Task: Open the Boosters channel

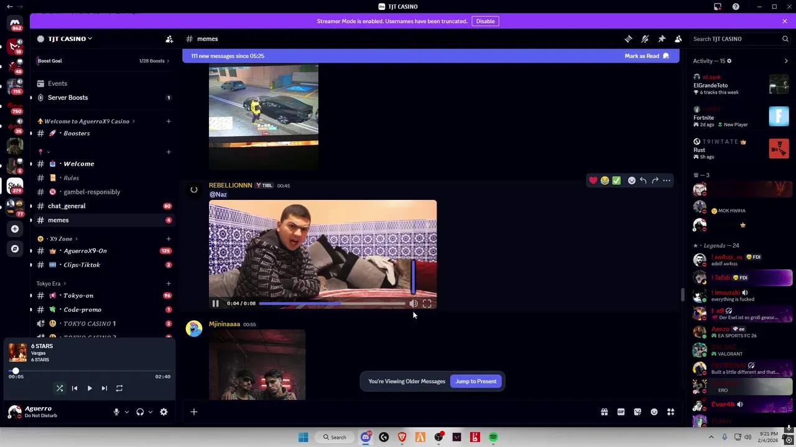Action: (x=103, y=133)
